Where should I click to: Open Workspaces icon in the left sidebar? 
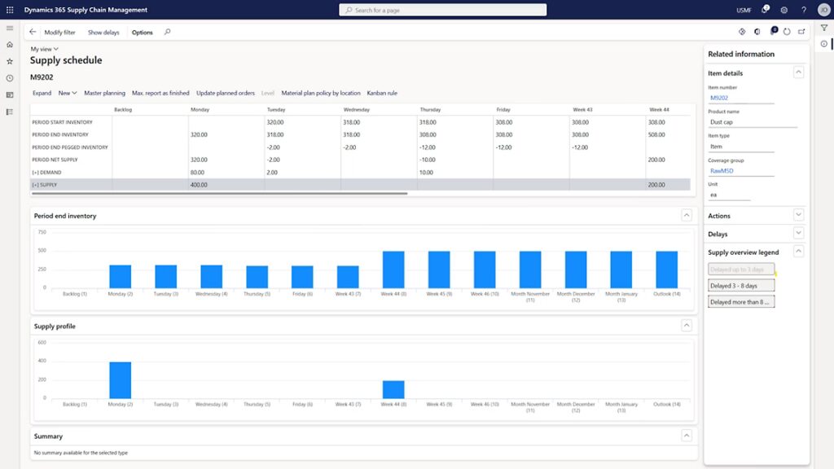point(10,94)
